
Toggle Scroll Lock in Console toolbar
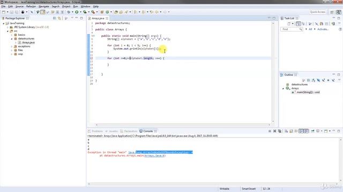coord(291,131)
